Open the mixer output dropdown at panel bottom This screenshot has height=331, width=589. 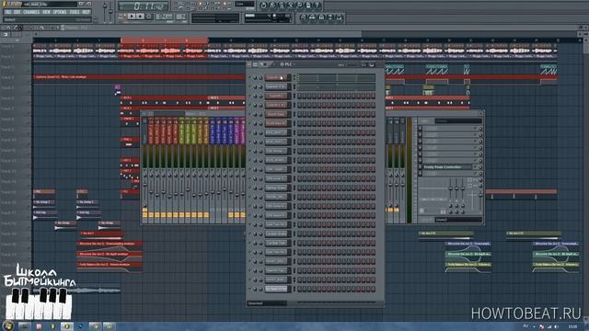(458, 220)
